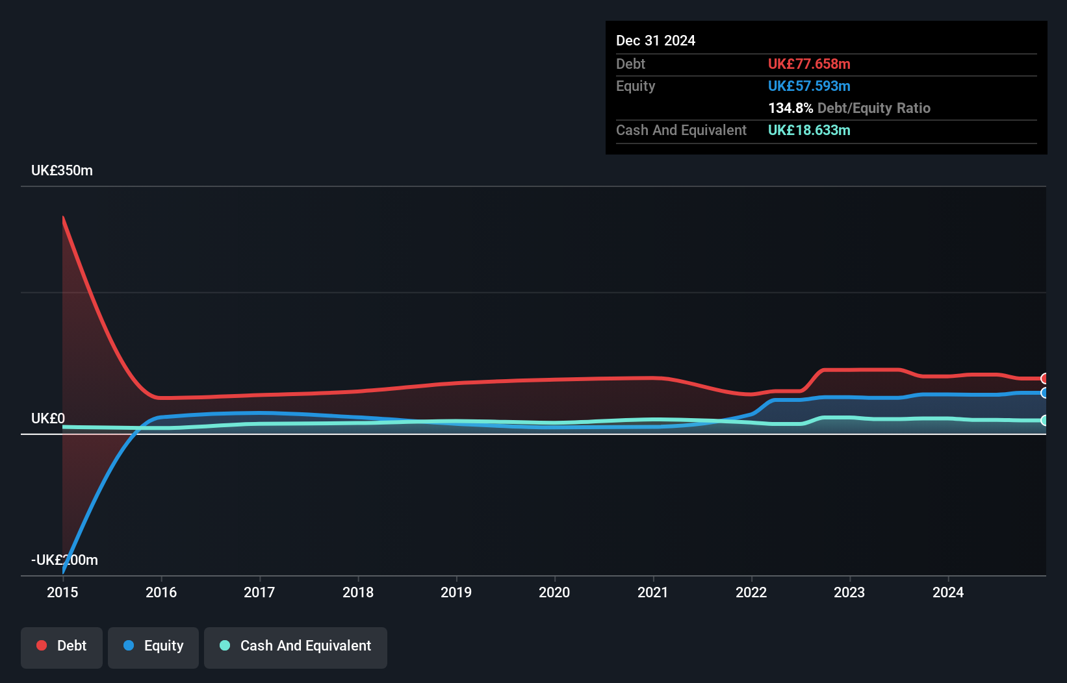1067x683 pixels.
Task: Toggle the Debt series legend button
Action: tap(61, 647)
